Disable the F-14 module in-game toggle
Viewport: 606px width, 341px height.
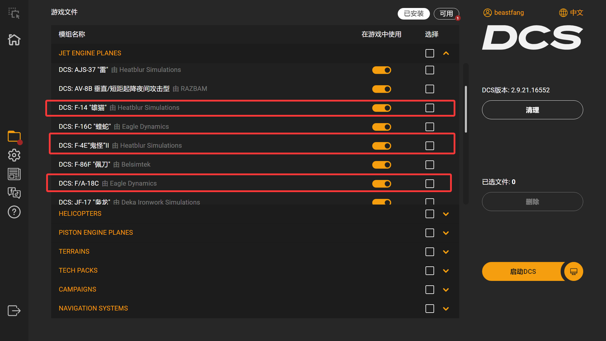381,108
